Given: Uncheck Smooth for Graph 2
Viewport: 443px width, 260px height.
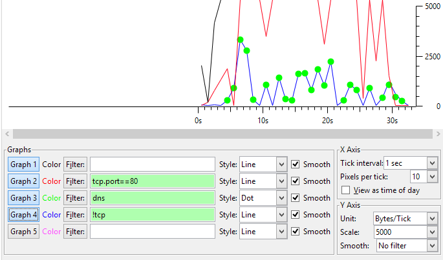Looking at the screenshot, I should (296, 181).
